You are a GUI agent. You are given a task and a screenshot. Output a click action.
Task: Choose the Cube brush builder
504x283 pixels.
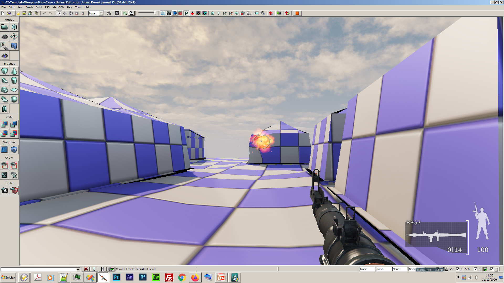[4, 71]
